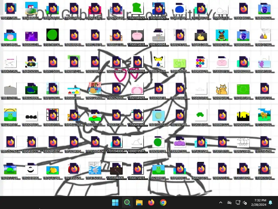This screenshot has width=278, height=209.
Task: Select the yellow skyline thumbnail 1699968019
Action: coord(243,116)
